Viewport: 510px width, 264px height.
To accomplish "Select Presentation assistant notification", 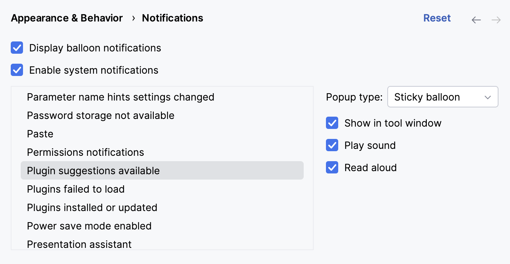I will pyautogui.click(x=79, y=244).
